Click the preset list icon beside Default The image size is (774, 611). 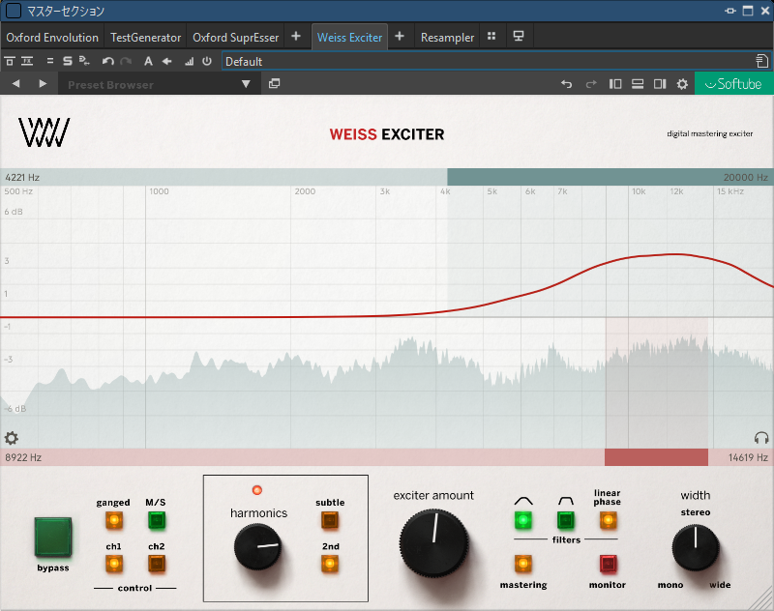[762, 61]
